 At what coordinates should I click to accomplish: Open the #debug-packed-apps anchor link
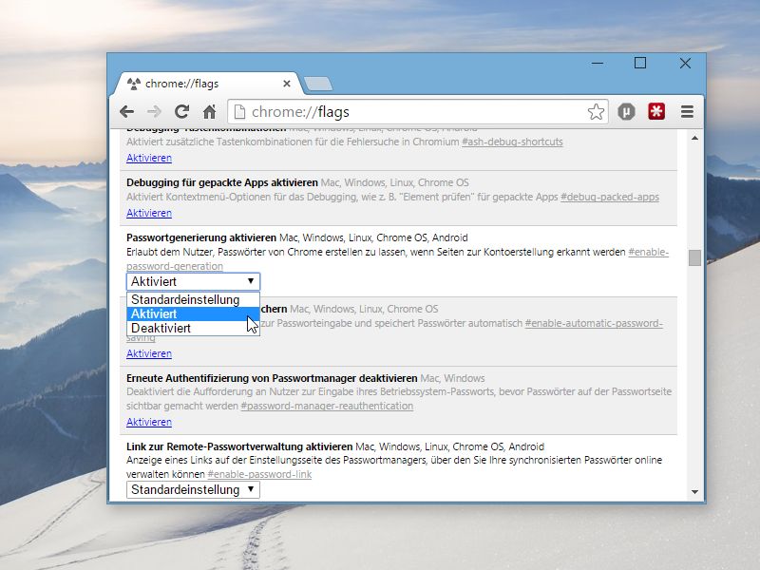[x=610, y=197]
